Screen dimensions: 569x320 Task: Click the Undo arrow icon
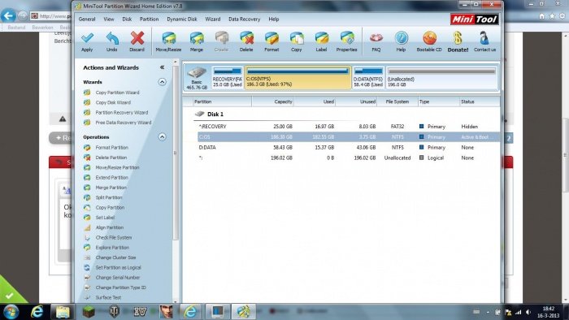(x=112, y=38)
